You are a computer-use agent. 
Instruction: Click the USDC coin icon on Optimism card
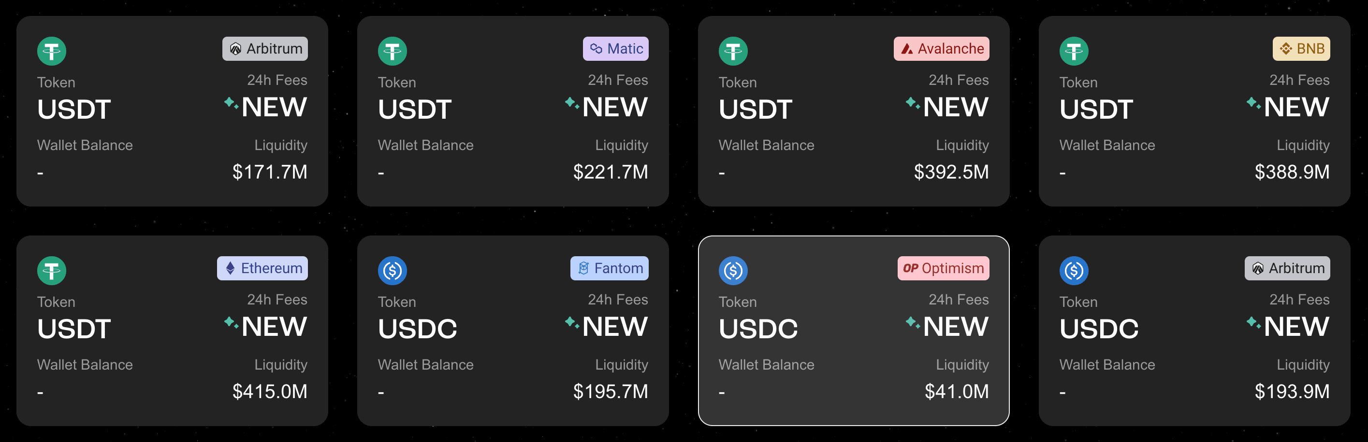(733, 270)
